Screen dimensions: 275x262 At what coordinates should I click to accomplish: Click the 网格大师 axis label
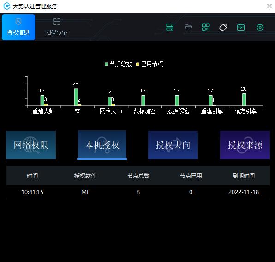[111, 111]
